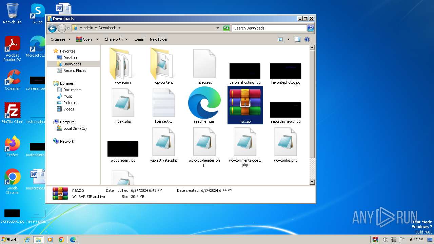Expand the Downloads breadcrumb arrow

119,28
